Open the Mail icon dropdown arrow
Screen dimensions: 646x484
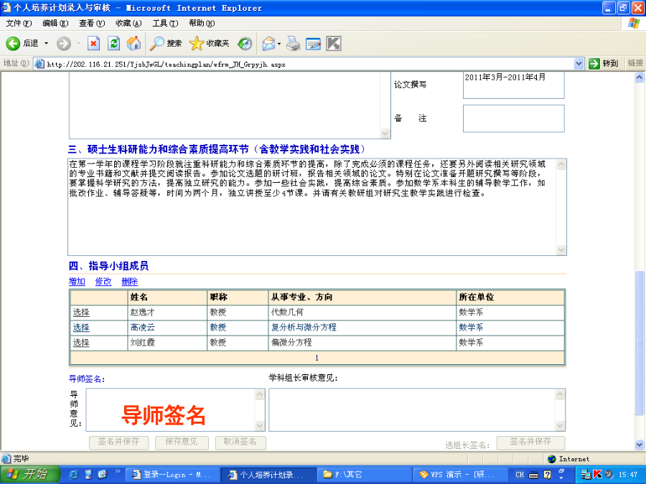279,44
